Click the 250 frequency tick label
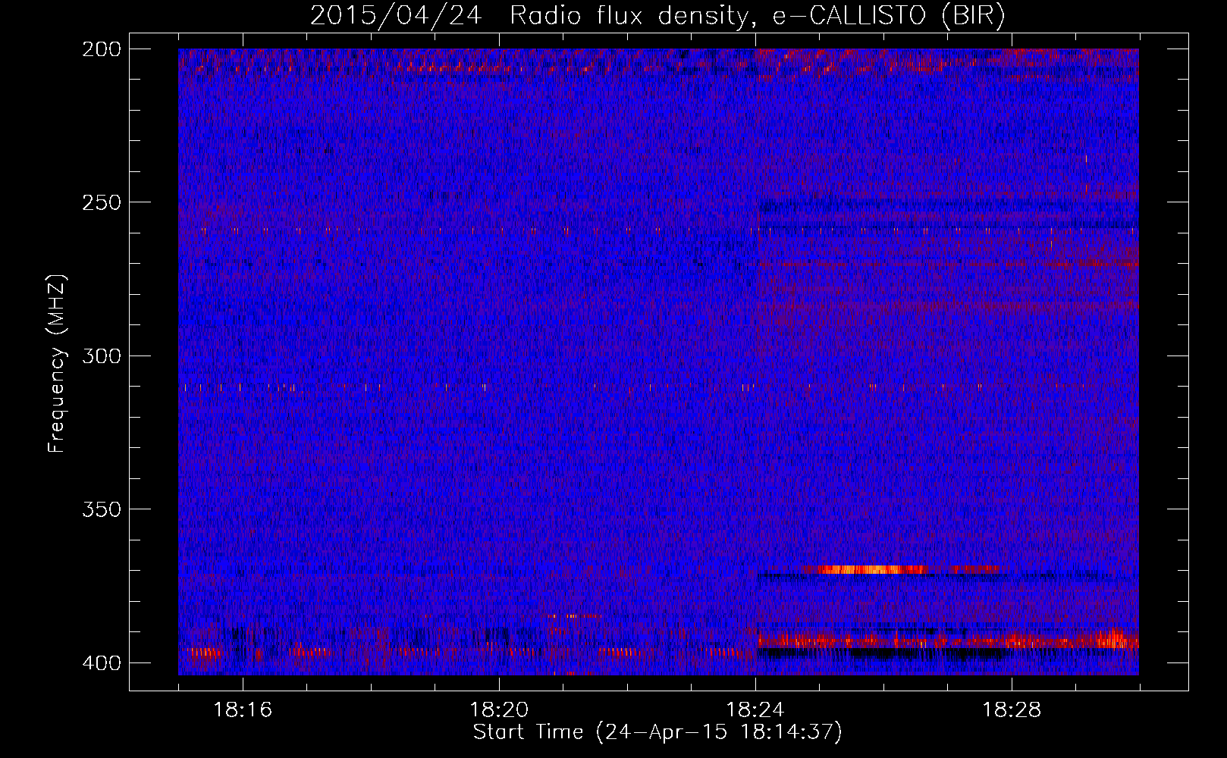1227x758 pixels. point(101,202)
